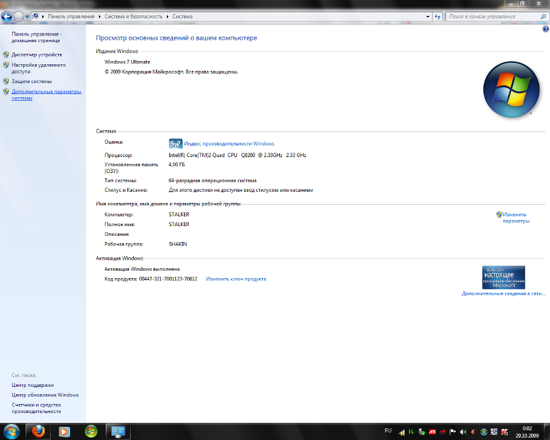Screen dimensions: 550x440
Task: Click Windows flag taskbar icon
Action: (91, 431)
